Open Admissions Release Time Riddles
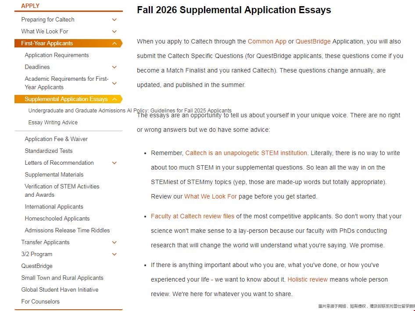 click(x=67, y=231)
